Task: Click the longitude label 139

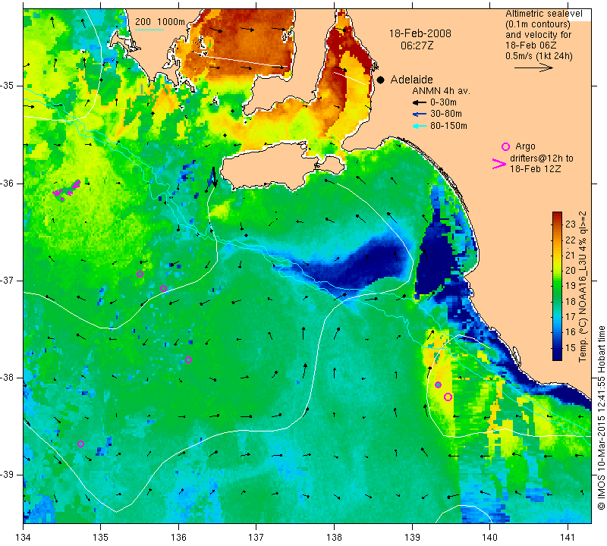Action: (x=412, y=538)
